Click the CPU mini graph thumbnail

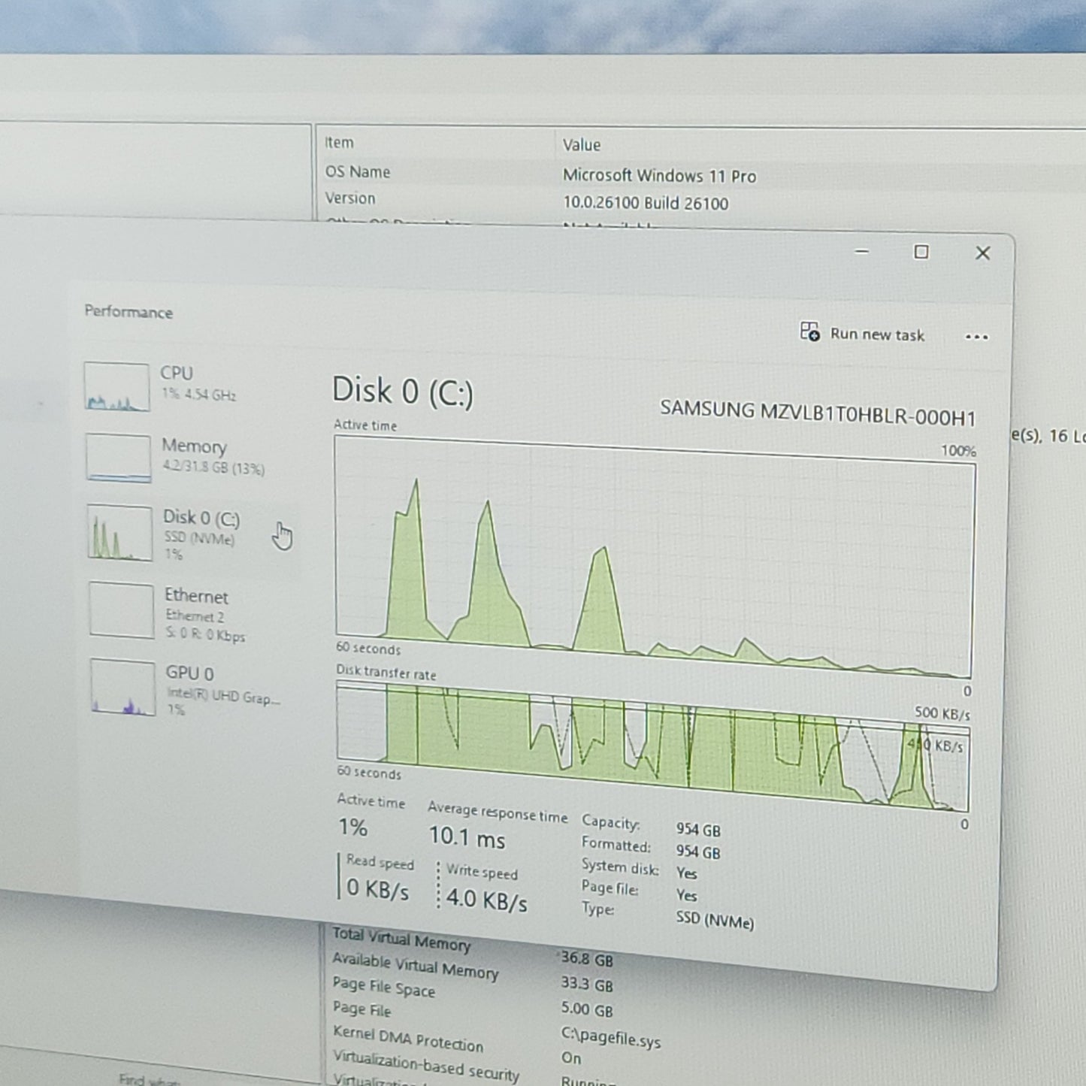(x=116, y=387)
